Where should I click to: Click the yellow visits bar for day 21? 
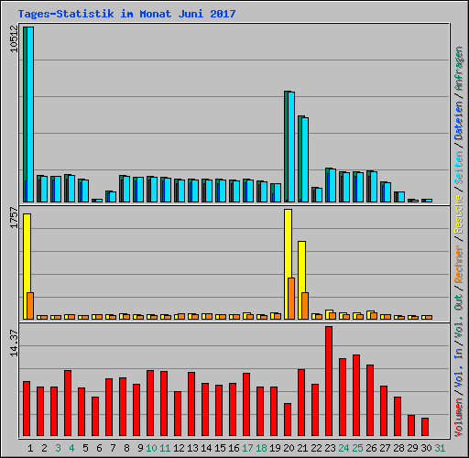click(301, 280)
